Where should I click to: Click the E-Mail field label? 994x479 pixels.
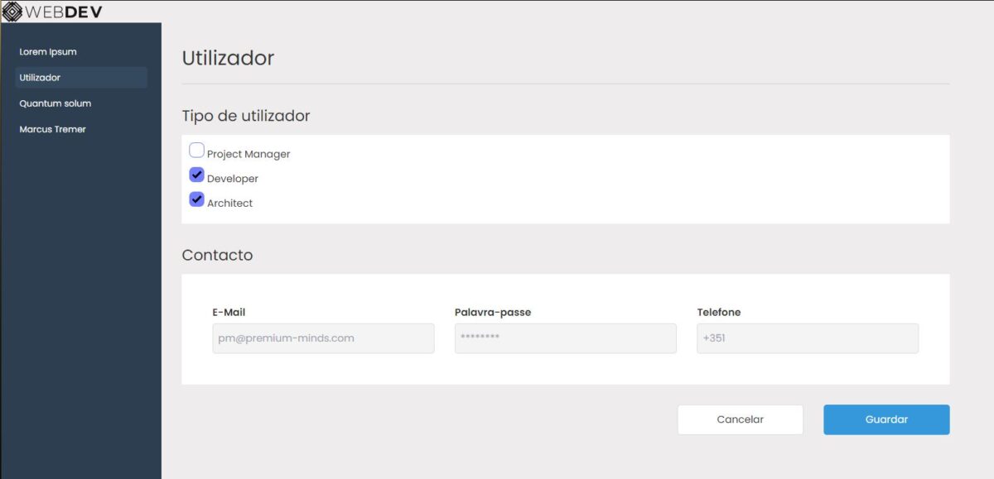[x=229, y=313]
